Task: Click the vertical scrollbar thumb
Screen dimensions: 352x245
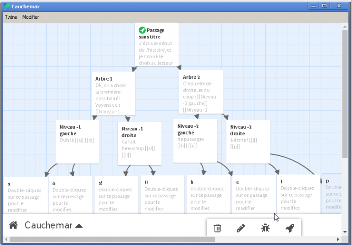Action: point(345,93)
